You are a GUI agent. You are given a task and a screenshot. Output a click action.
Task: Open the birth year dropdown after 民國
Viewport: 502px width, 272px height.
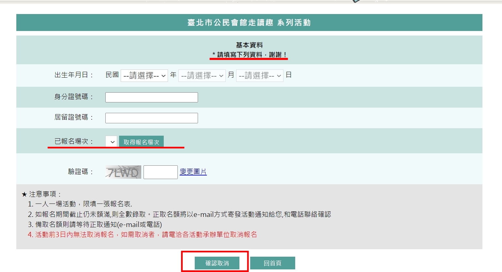[144, 76]
